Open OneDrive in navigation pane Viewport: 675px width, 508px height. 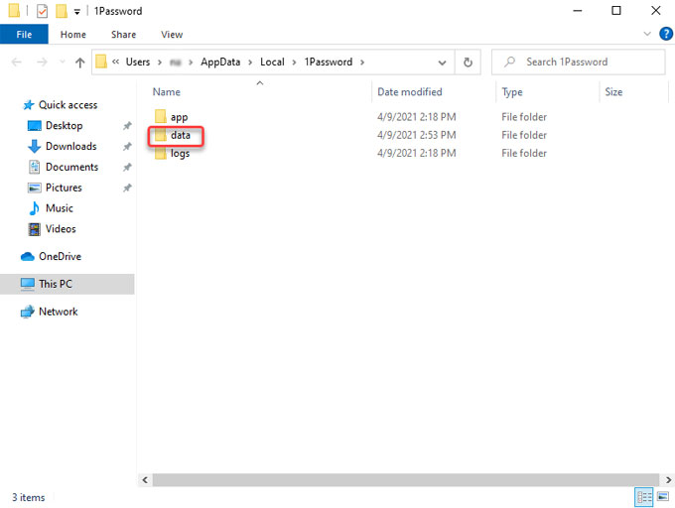(x=60, y=256)
